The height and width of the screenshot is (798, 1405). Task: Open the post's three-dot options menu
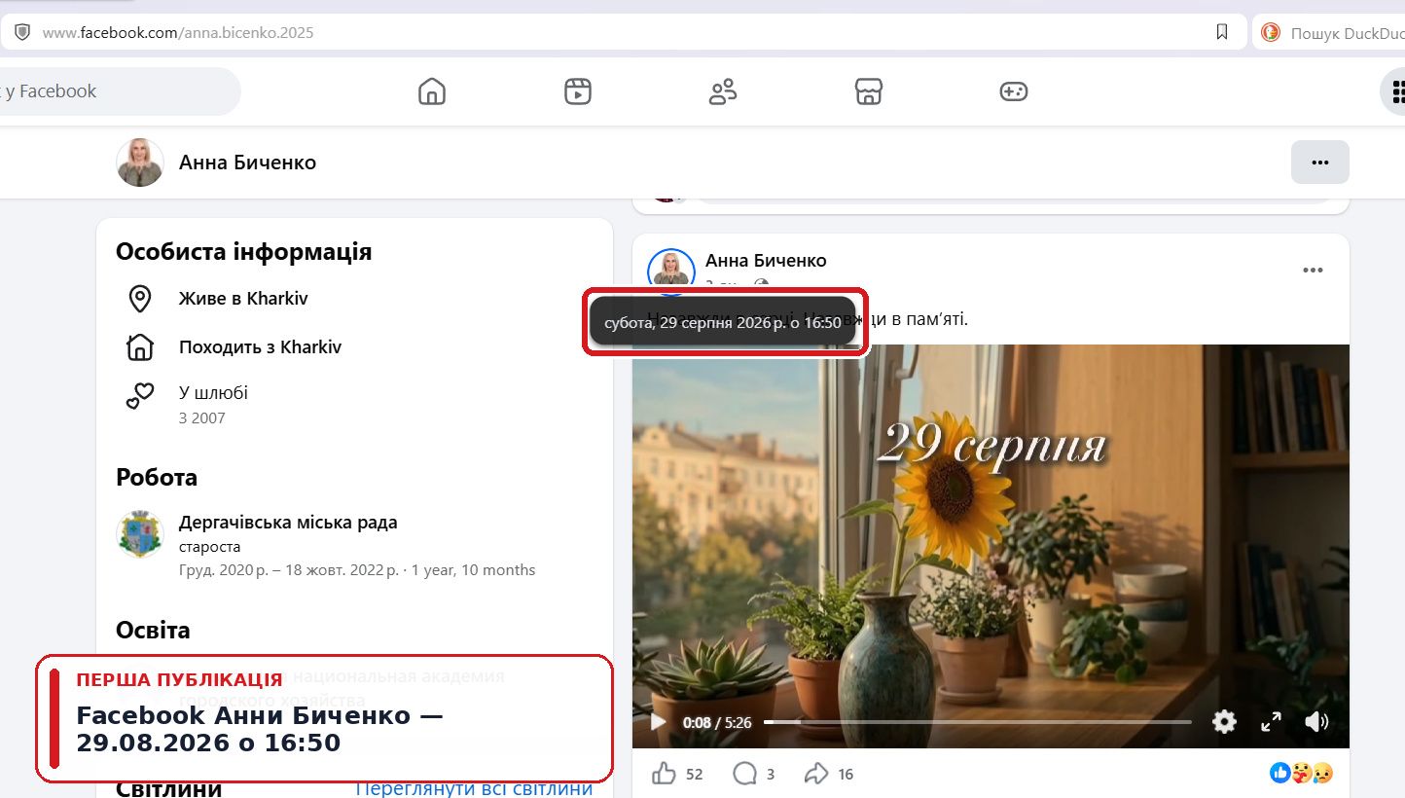coord(1314,270)
